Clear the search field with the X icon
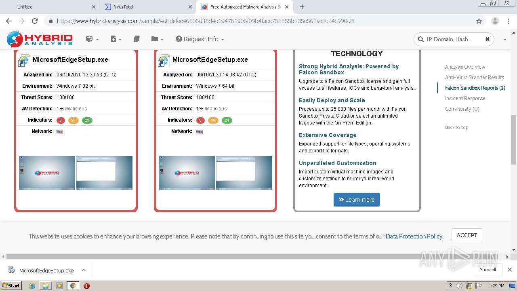 click(x=487, y=39)
